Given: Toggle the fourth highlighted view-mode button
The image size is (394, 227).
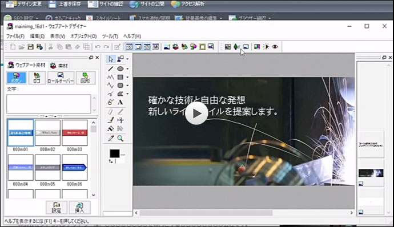Looking at the screenshot, I should (x=156, y=47).
